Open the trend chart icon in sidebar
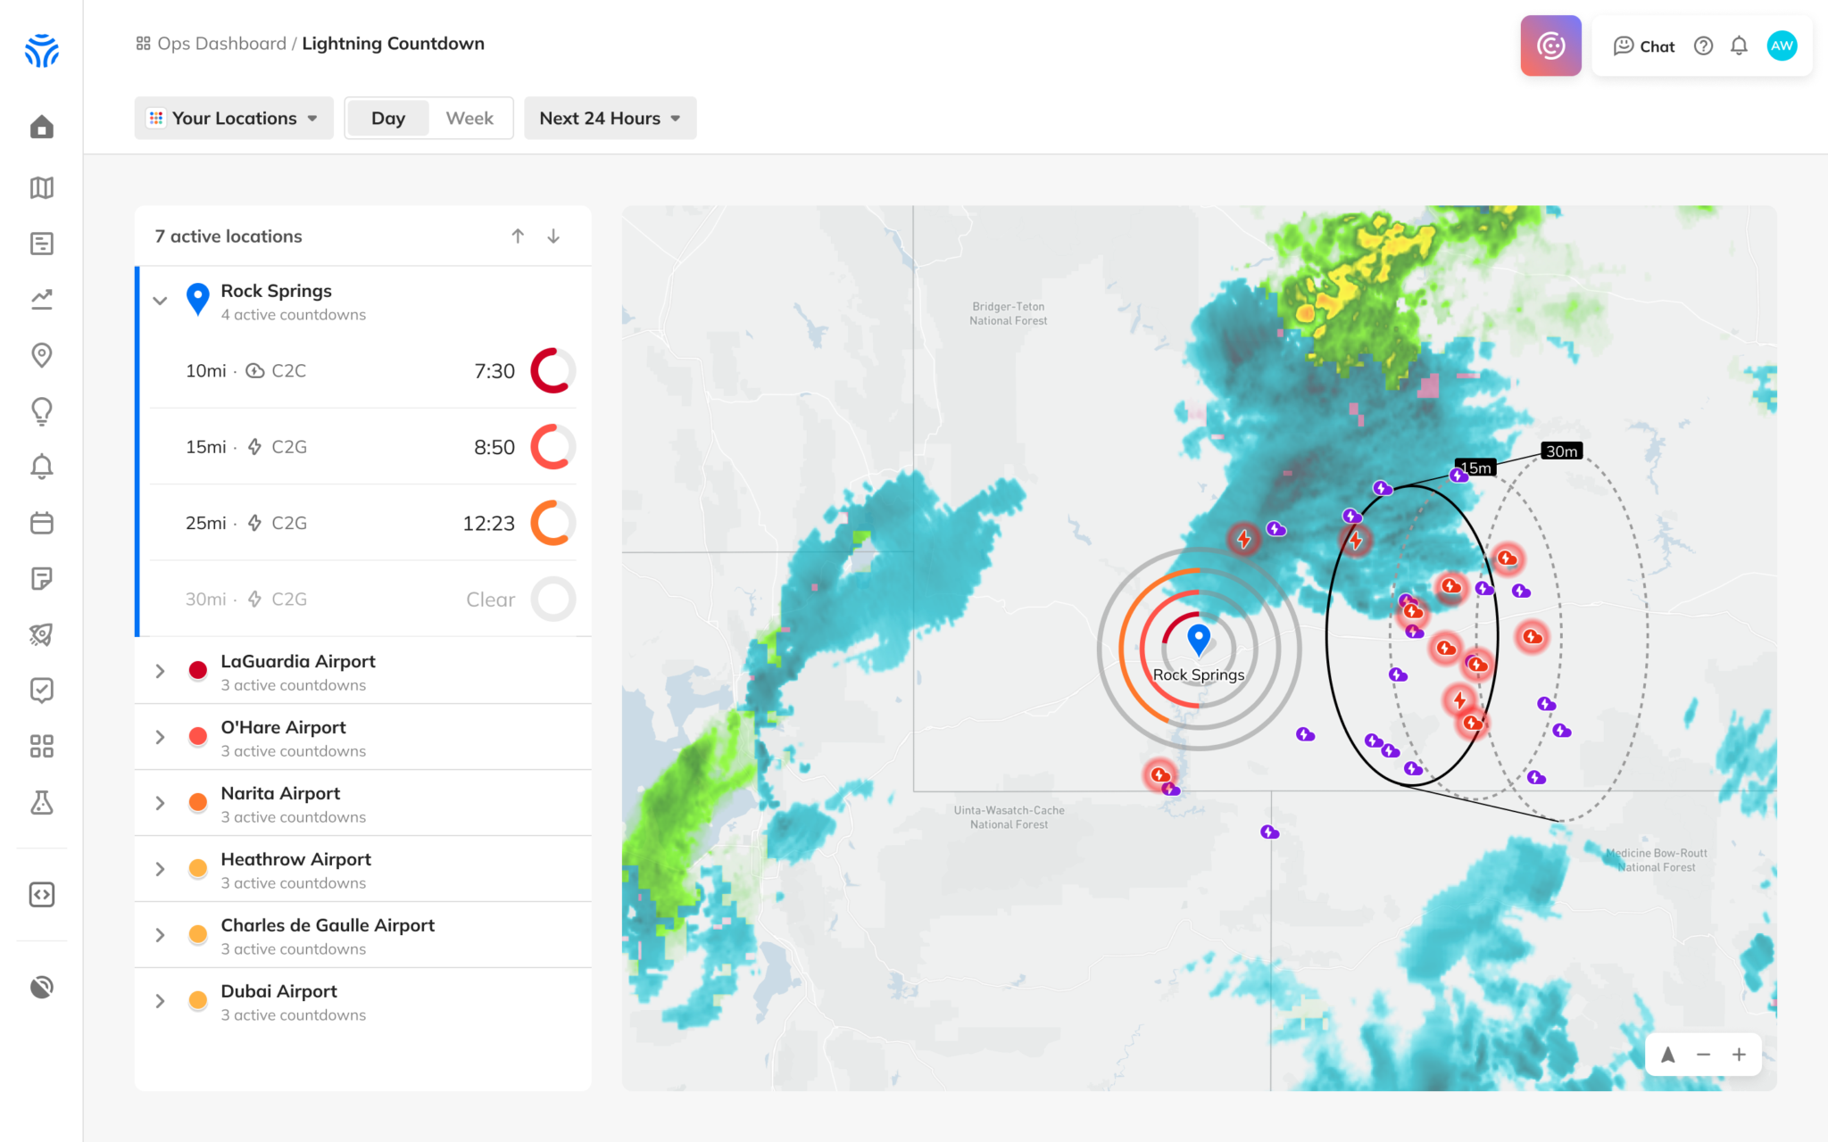This screenshot has width=1828, height=1142. coord(41,299)
